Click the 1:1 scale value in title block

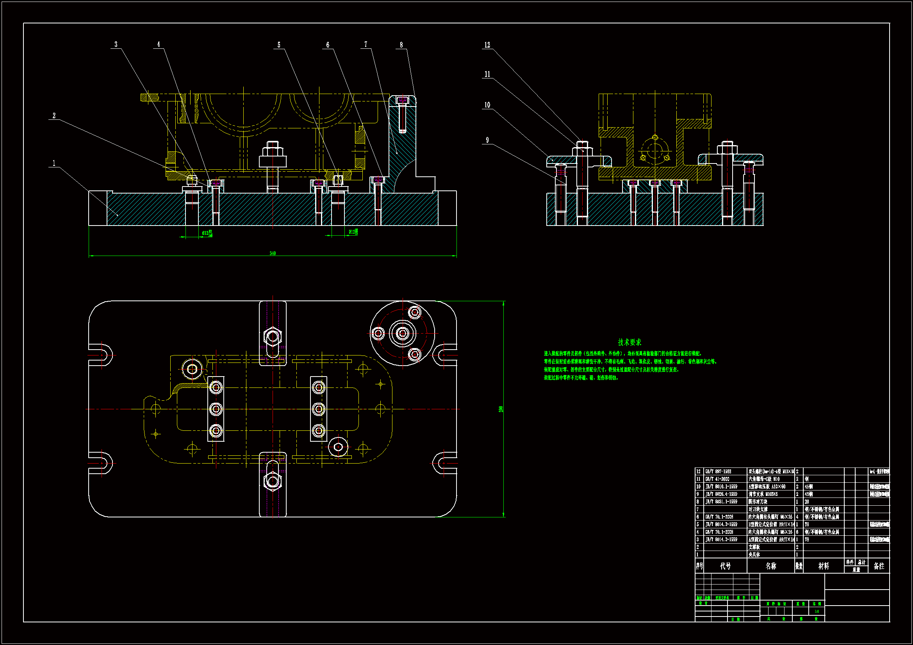click(817, 611)
